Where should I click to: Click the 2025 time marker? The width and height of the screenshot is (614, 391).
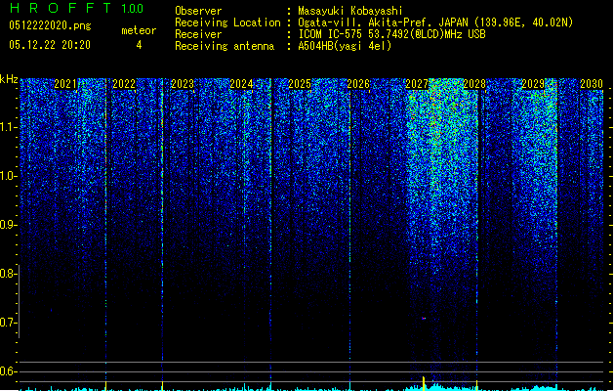[300, 84]
